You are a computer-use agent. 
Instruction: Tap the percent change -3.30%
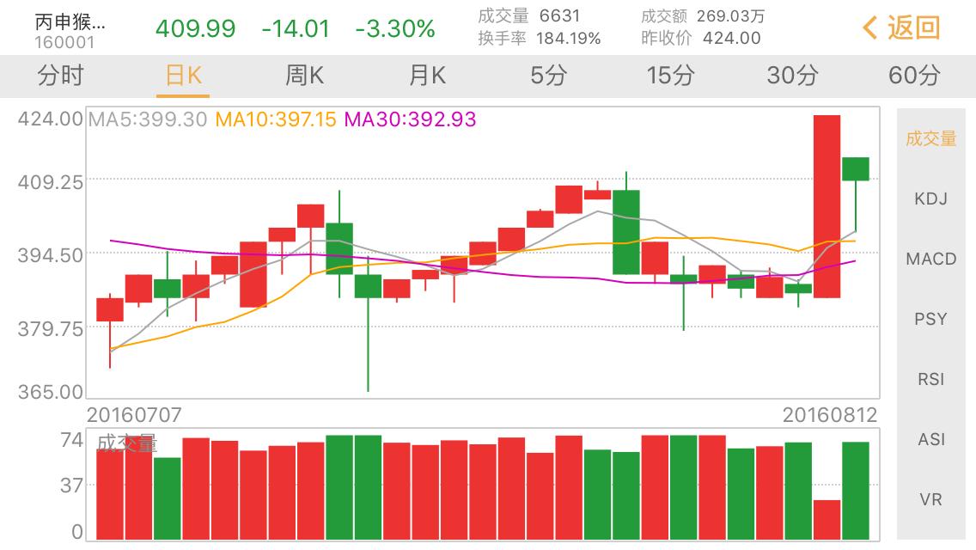pos(394,28)
